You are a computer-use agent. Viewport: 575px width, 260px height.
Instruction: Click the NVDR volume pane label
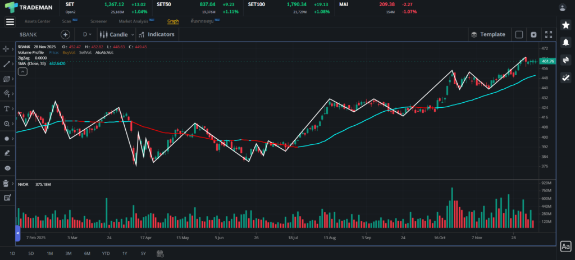tap(23, 184)
